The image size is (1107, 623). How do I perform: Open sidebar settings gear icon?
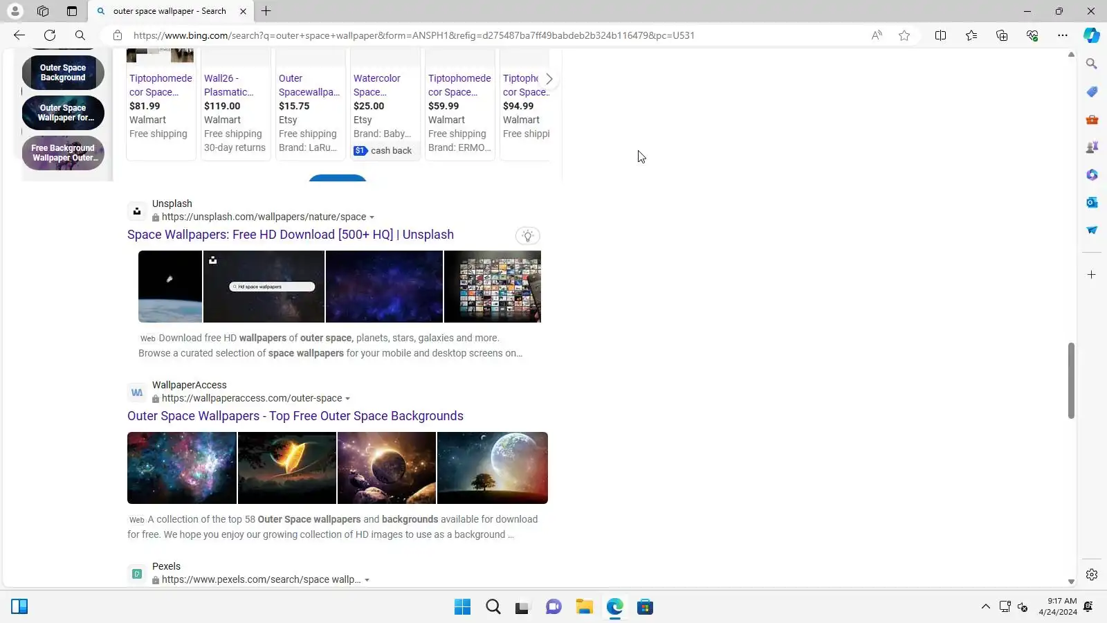[x=1092, y=575]
